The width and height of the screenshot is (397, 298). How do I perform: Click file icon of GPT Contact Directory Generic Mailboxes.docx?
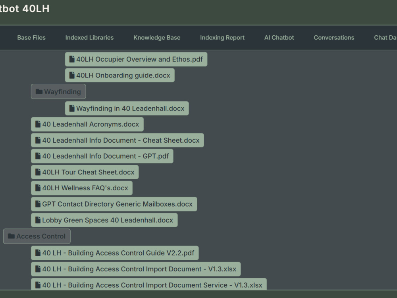38,204
